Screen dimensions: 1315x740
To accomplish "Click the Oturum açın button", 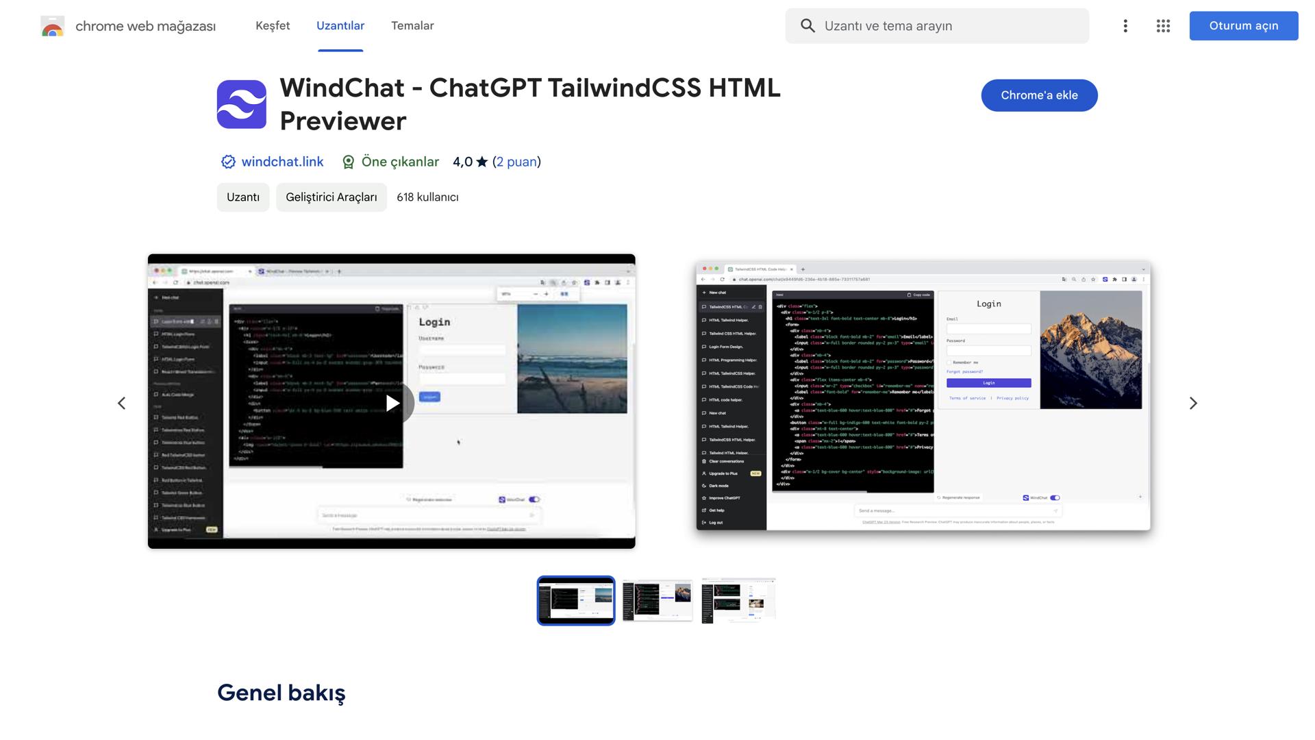I will click(x=1243, y=26).
